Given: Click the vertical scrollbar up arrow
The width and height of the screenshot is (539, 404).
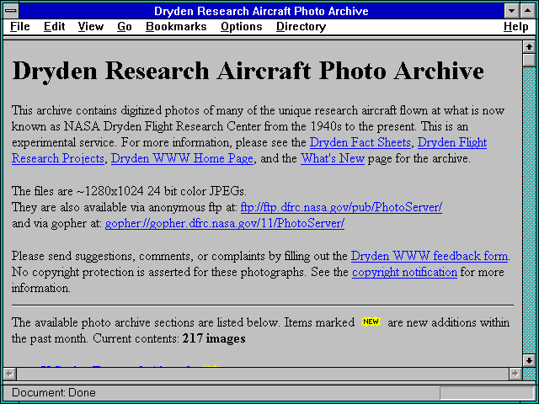Looking at the screenshot, I should click(x=529, y=47).
